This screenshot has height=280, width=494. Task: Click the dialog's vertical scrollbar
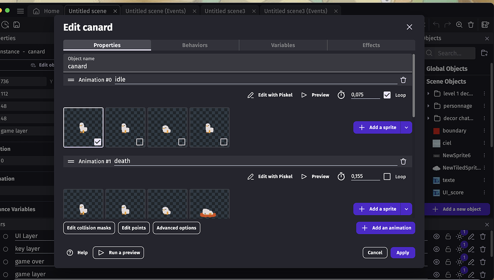pos(414,86)
